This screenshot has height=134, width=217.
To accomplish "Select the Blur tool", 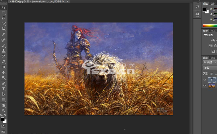I will coord(3,72).
